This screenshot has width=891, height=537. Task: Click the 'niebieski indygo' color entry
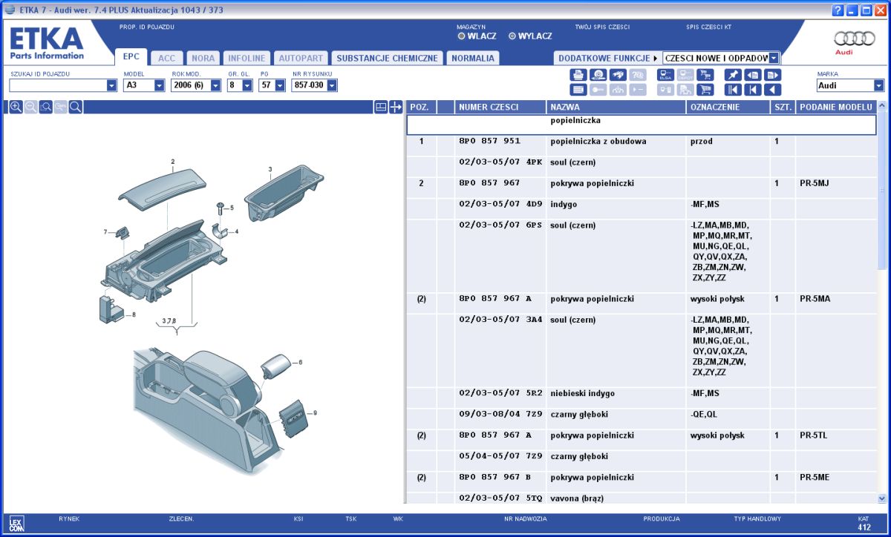pos(582,393)
